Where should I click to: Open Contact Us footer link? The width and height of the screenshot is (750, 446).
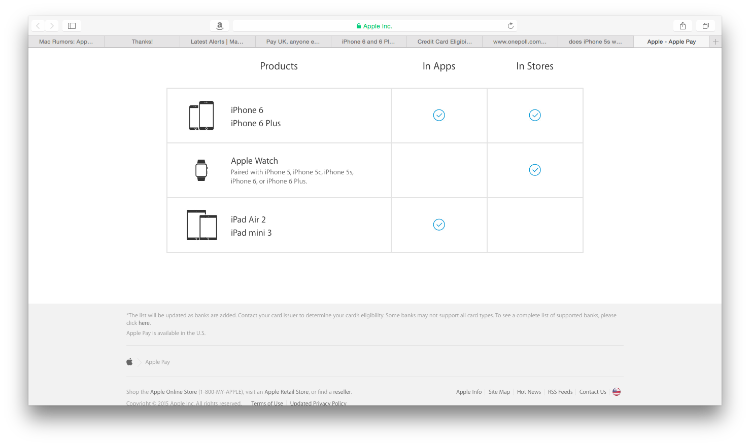[593, 392]
